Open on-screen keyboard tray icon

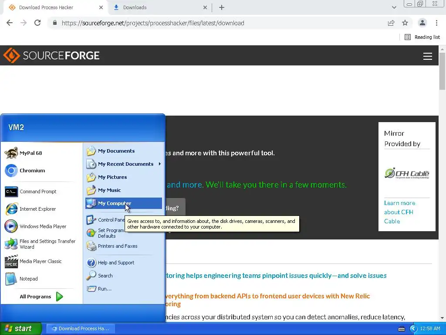(401, 329)
